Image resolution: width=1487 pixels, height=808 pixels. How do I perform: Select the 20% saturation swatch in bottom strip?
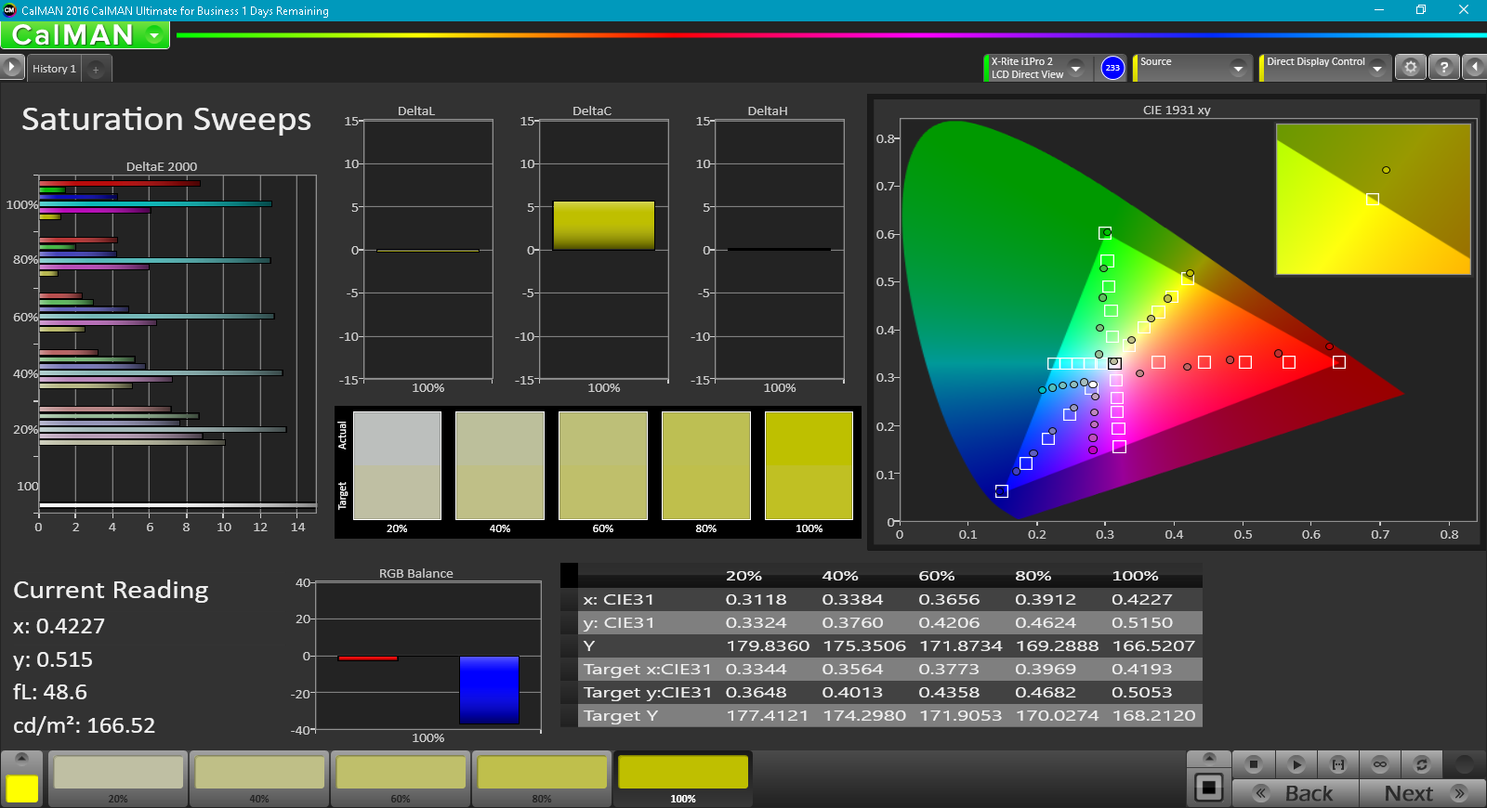(x=118, y=778)
